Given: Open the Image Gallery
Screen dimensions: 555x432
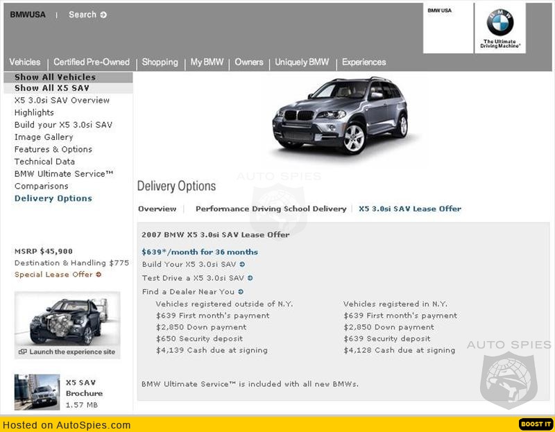Looking at the screenshot, I should [x=44, y=137].
